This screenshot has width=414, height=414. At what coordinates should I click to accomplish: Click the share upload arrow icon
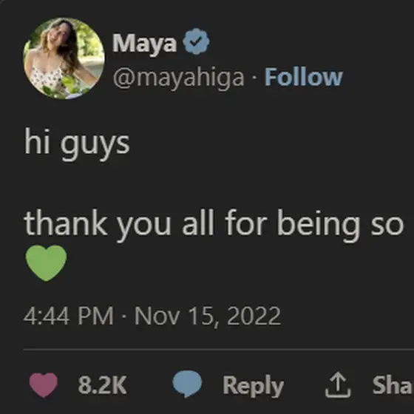point(338,384)
